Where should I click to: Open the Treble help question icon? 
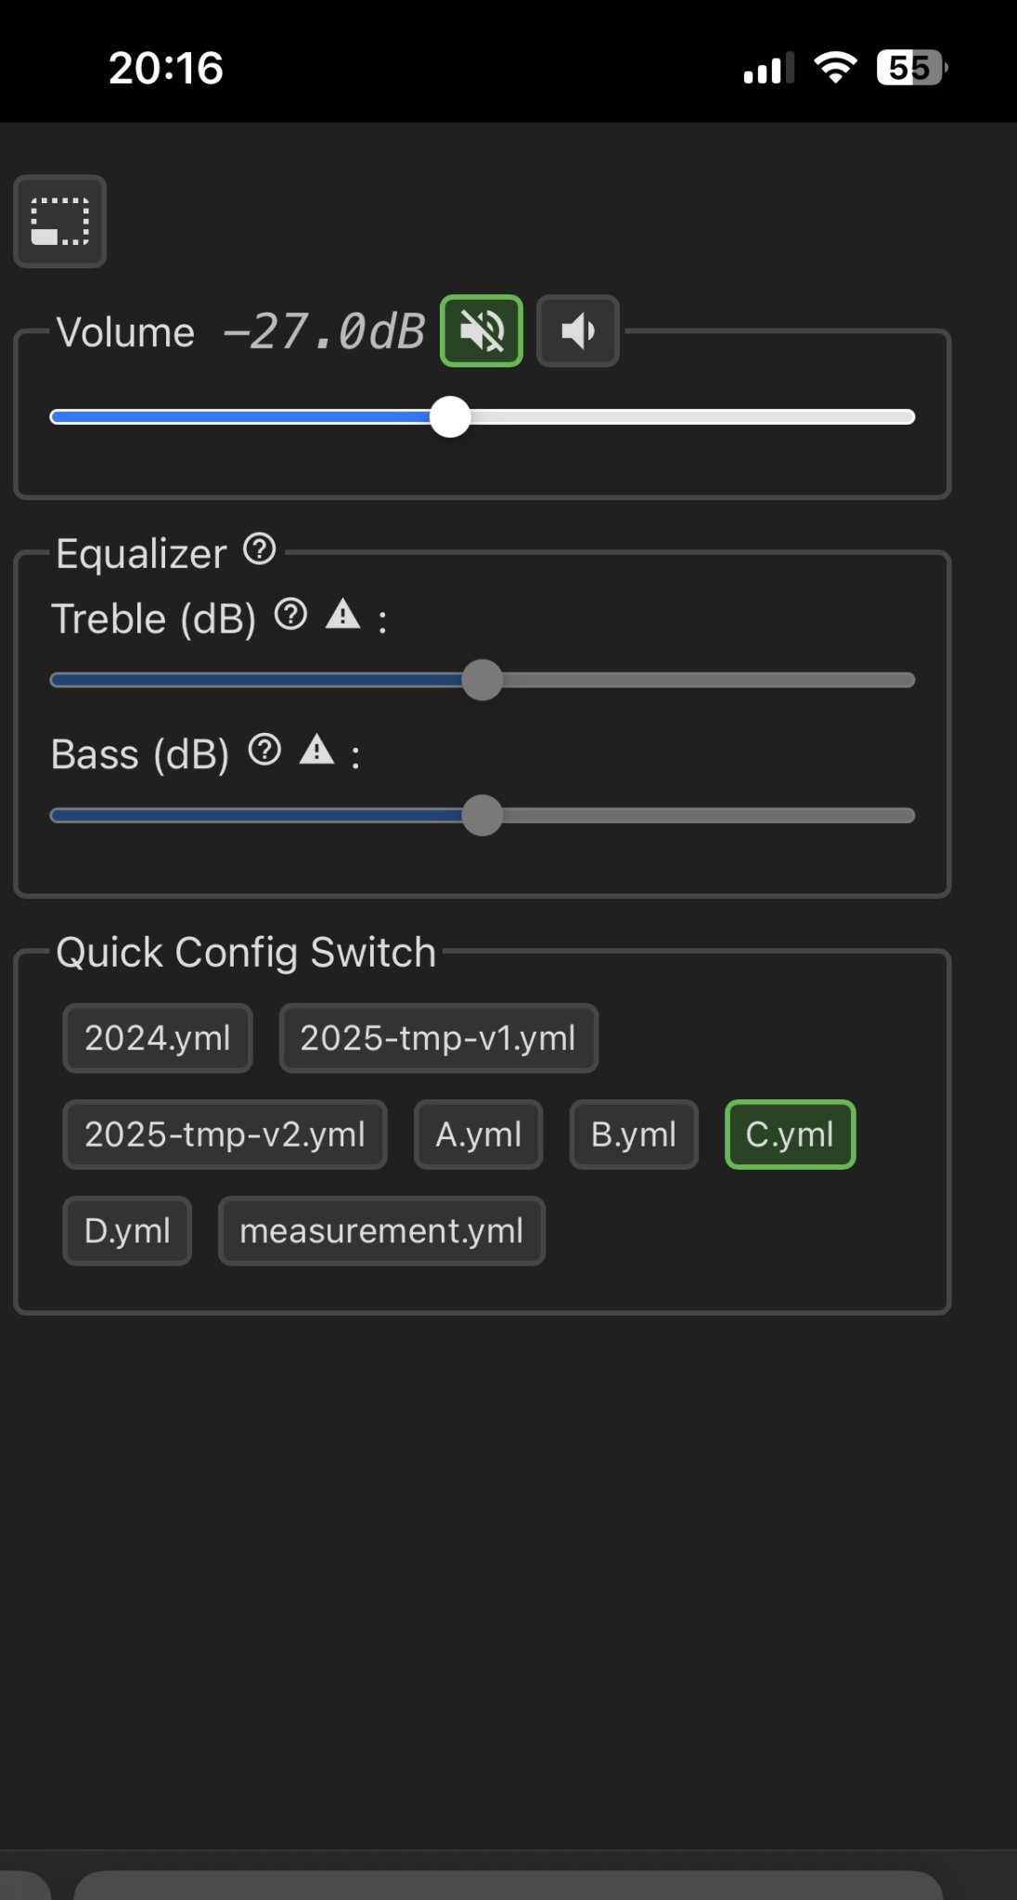click(x=291, y=614)
